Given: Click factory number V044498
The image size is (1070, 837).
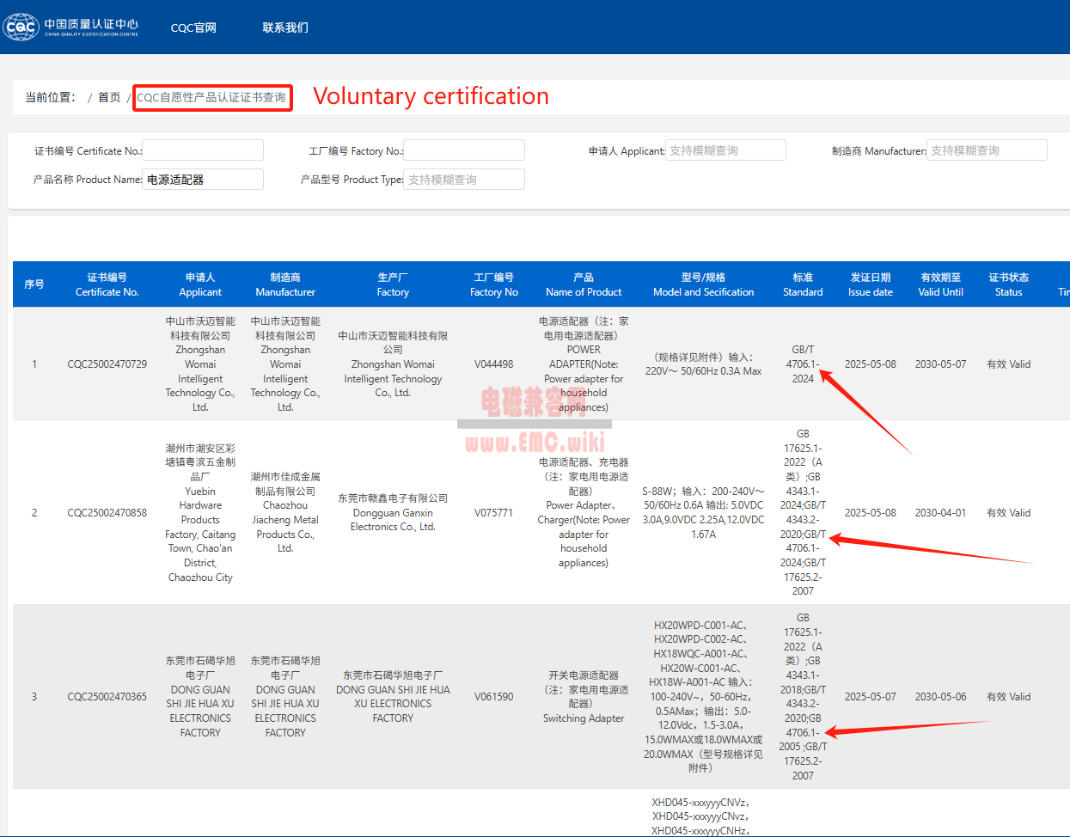Looking at the screenshot, I should [494, 364].
